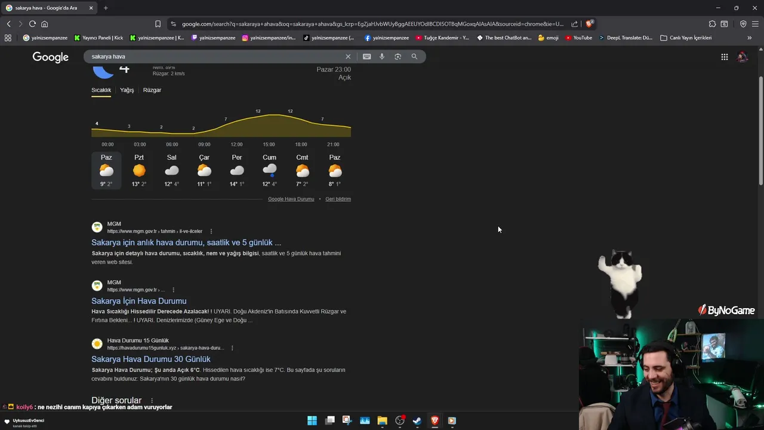Search by image with Google Lens icon

pos(398,57)
